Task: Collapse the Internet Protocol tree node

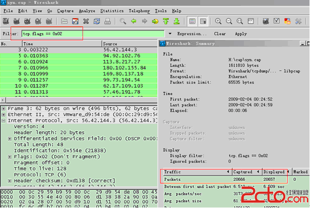Action: 4,120
